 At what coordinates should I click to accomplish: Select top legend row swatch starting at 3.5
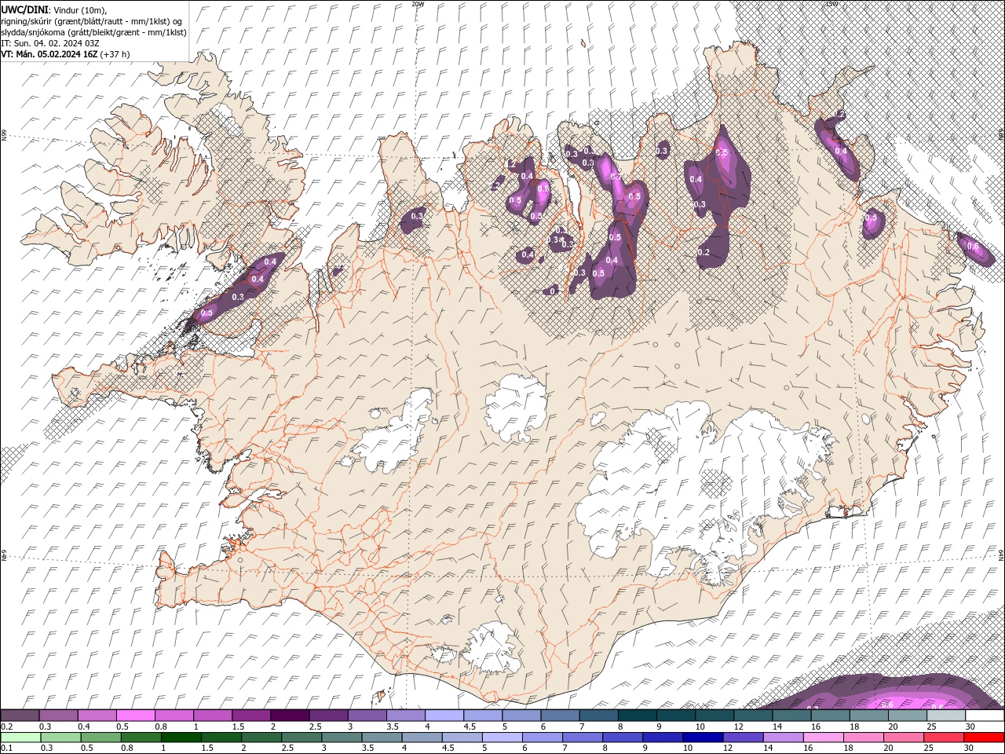pos(405,716)
